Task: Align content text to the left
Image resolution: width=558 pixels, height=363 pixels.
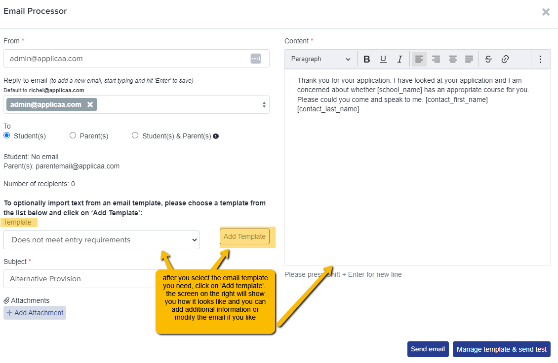Action: click(419, 59)
